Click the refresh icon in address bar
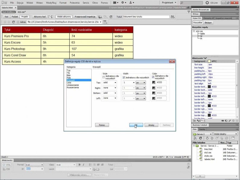 [13, 22]
